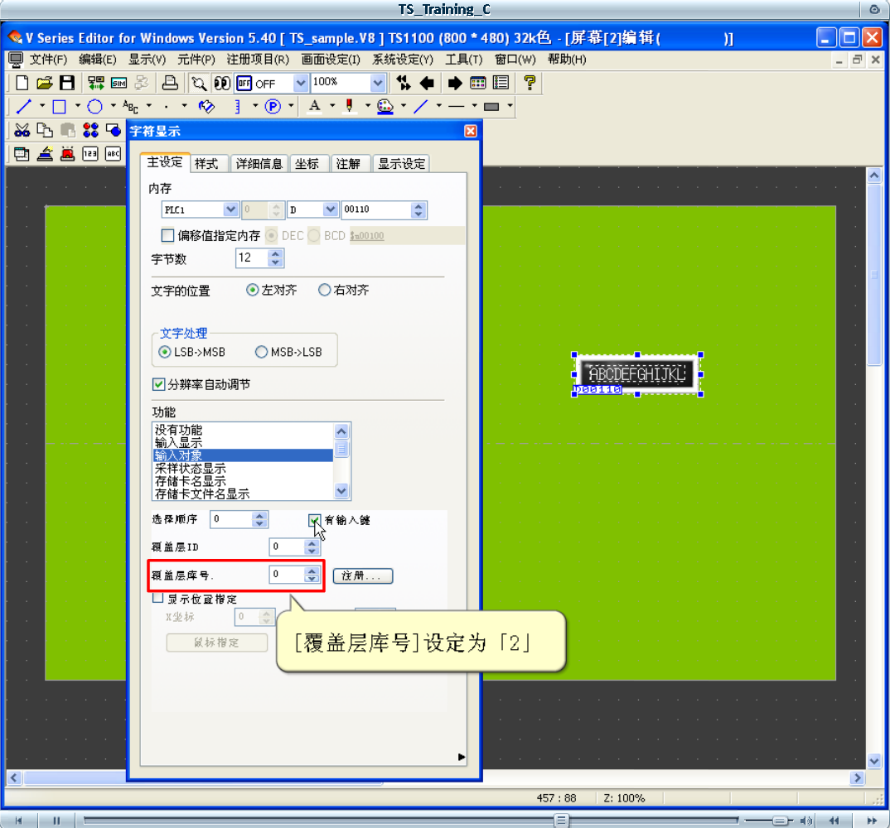Click the 注册... button
The image size is (890, 828).
[x=362, y=575]
